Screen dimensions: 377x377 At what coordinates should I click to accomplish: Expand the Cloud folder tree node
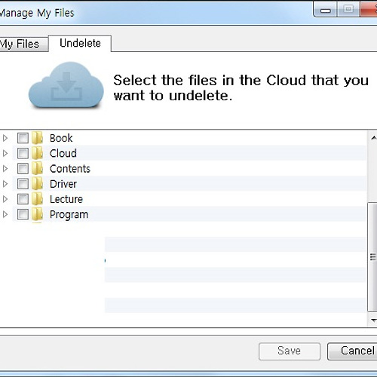click(5, 153)
